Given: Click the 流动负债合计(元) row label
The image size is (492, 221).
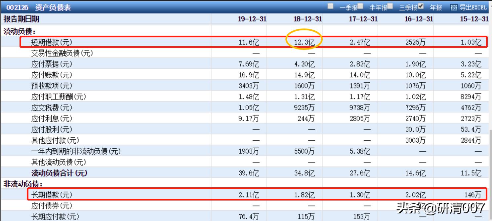Looking at the screenshot, I should 59,173.
